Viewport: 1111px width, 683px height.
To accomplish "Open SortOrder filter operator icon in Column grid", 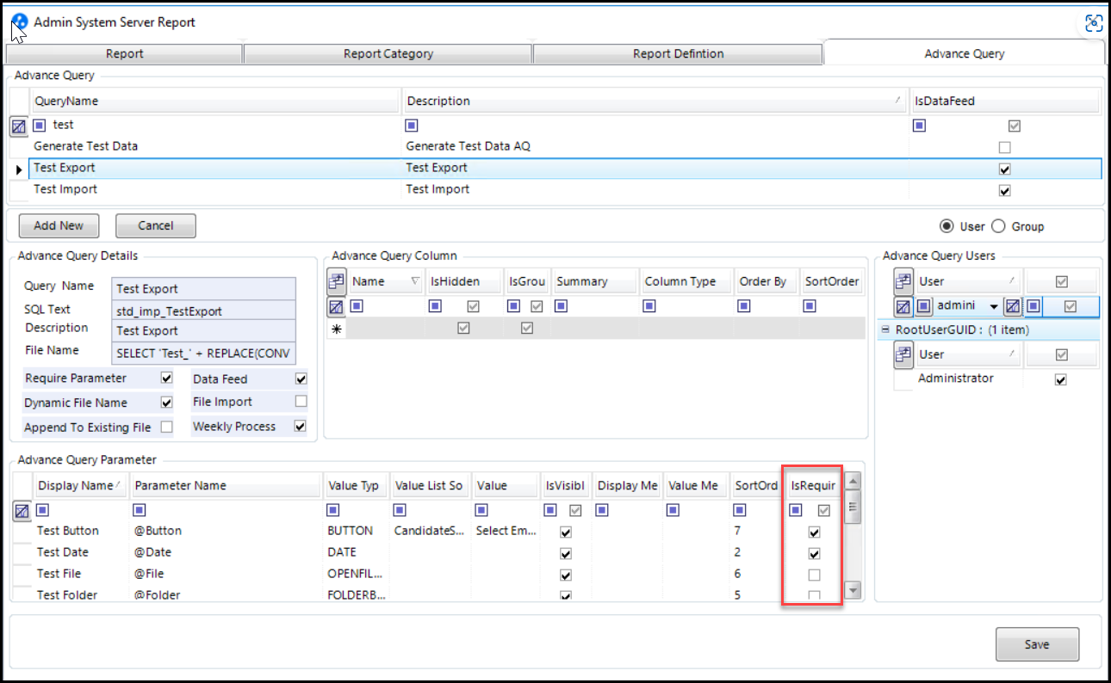I will coord(810,305).
